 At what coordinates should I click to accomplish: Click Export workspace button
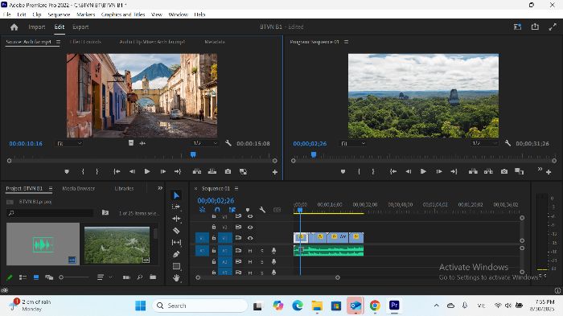pyautogui.click(x=80, y=27)
